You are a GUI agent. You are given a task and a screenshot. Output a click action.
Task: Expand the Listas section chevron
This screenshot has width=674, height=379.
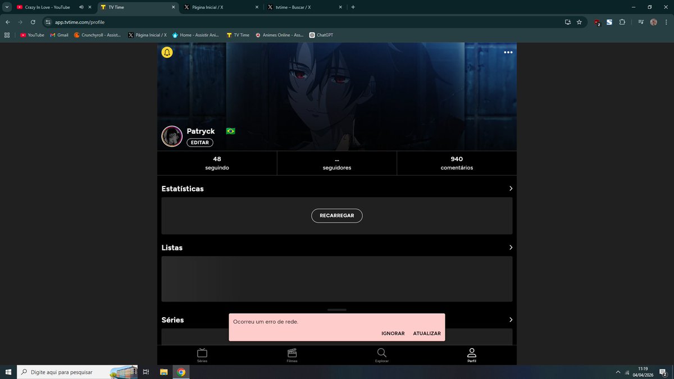pos(511,248)
